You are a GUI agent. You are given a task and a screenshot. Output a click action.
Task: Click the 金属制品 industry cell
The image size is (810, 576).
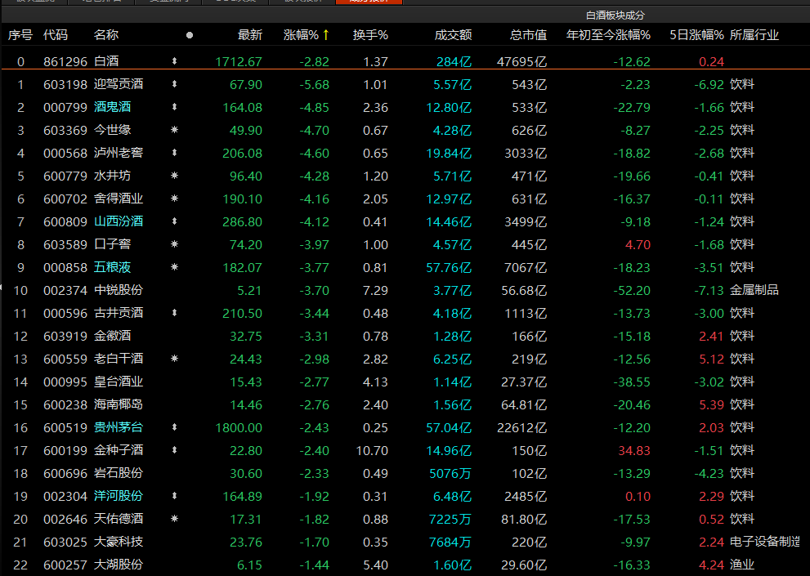[x=754, y=290]
